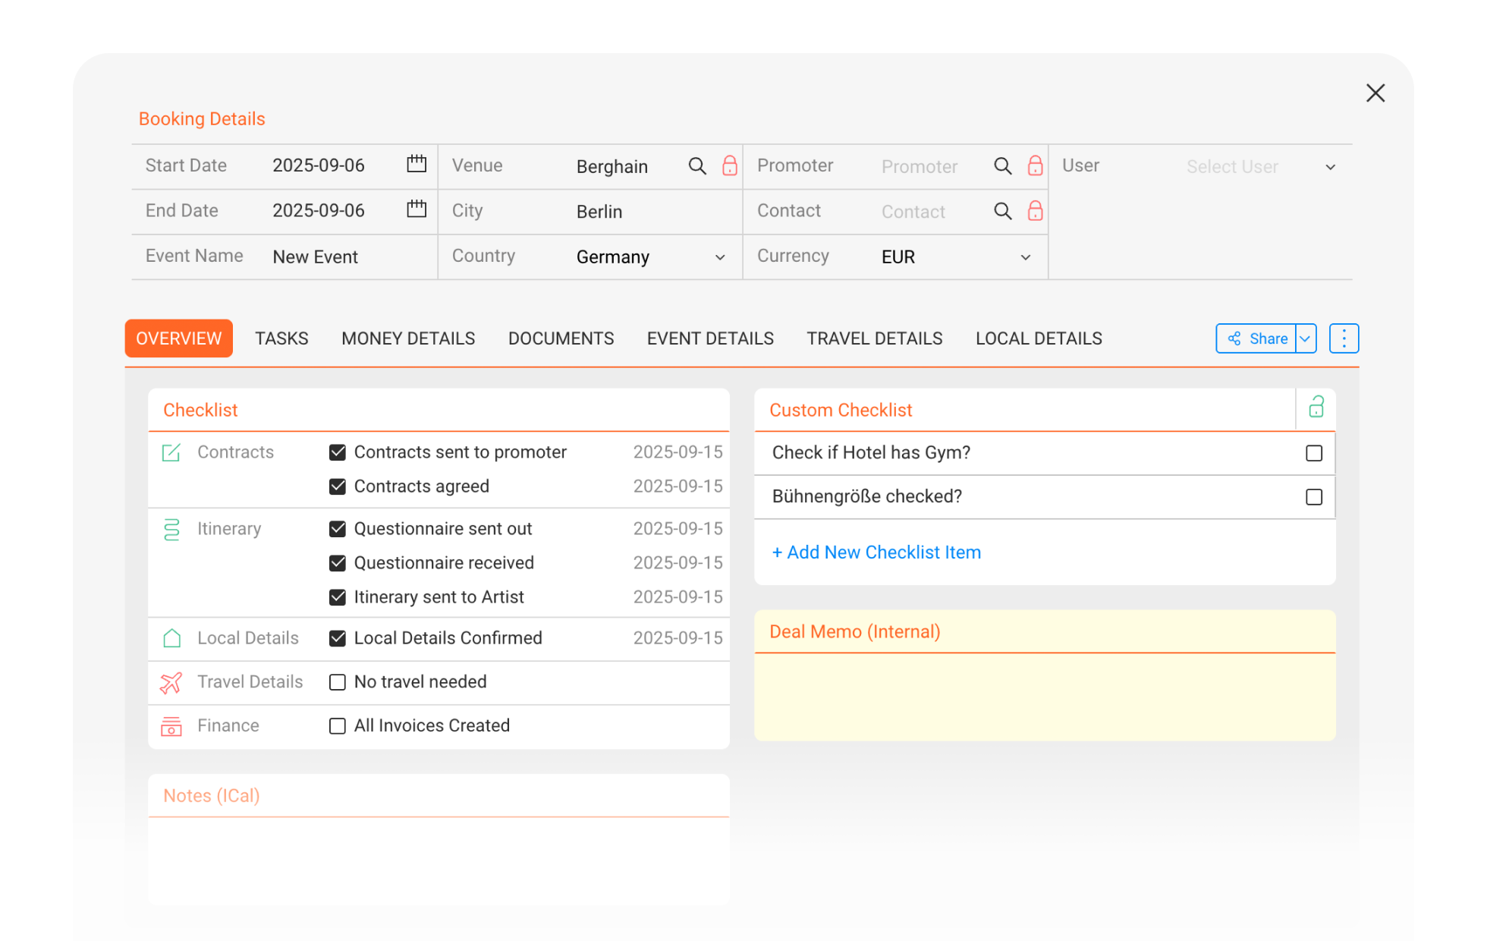Switch to the Money Details tab
1487x941 pixels.
(408, 338)
